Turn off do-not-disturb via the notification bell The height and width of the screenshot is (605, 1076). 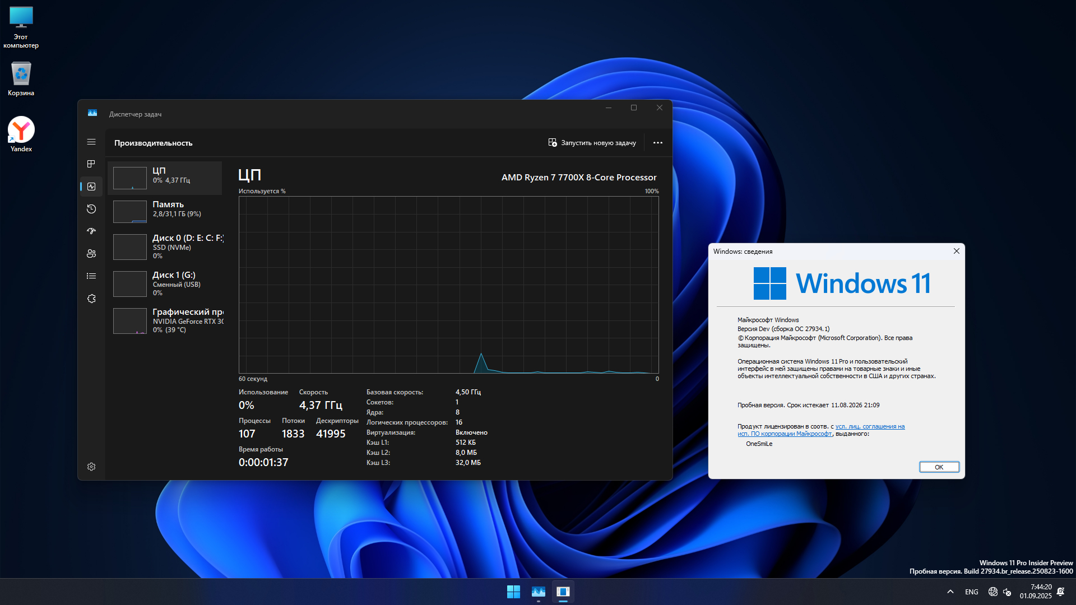1061,592
